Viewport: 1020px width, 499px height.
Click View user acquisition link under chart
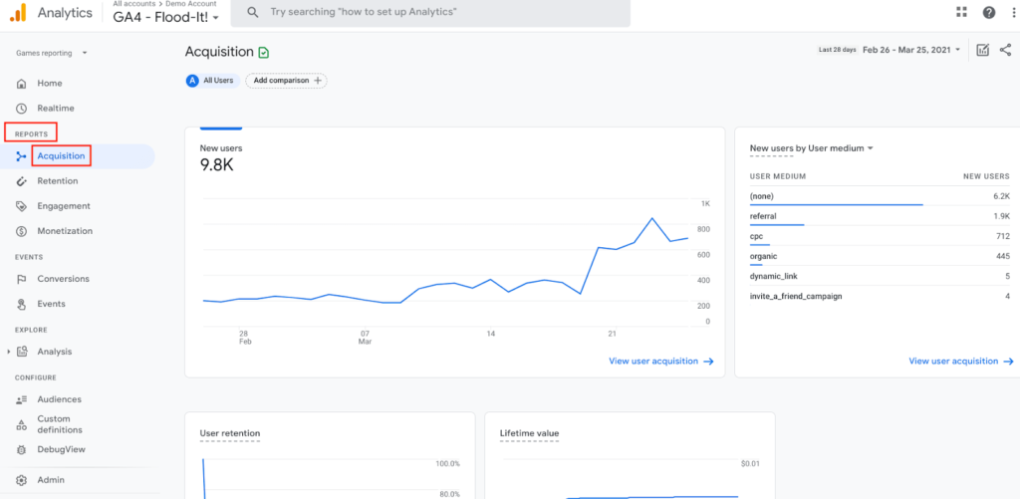tap(660, 362)
